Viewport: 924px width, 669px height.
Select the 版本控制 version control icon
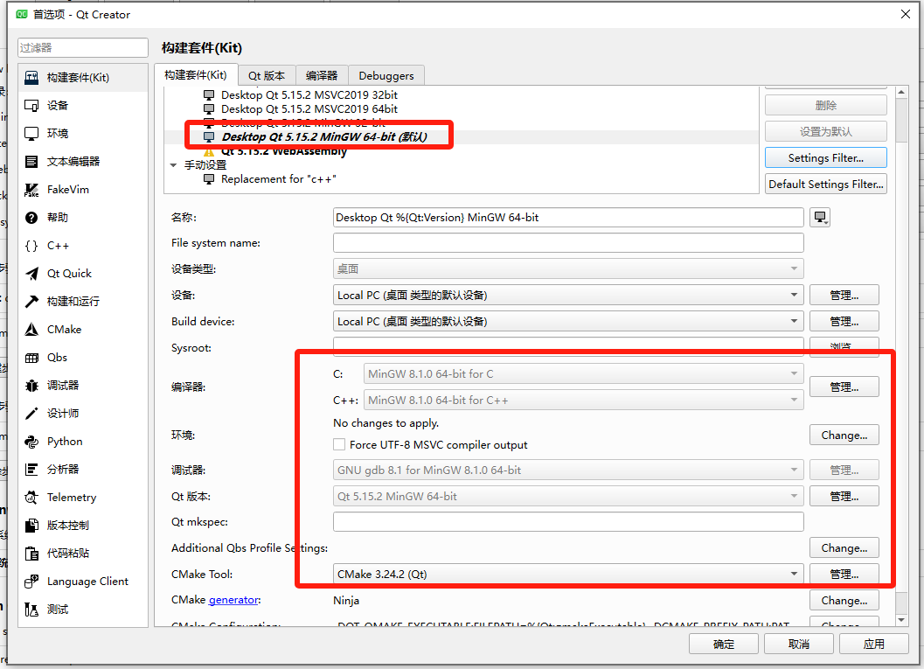point(31,526)
